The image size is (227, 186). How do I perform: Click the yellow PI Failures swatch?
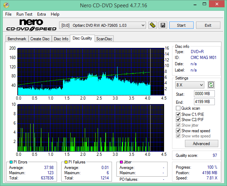(66, 162)
